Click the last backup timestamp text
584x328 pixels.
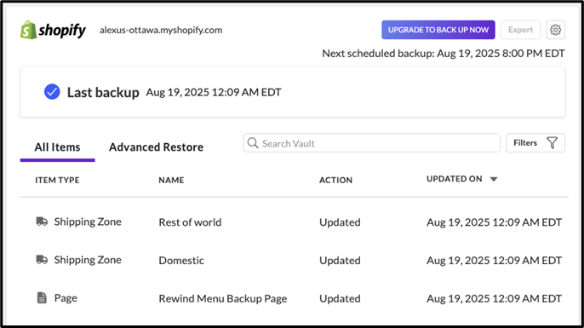pyautogui.click(x=214, y=92)
